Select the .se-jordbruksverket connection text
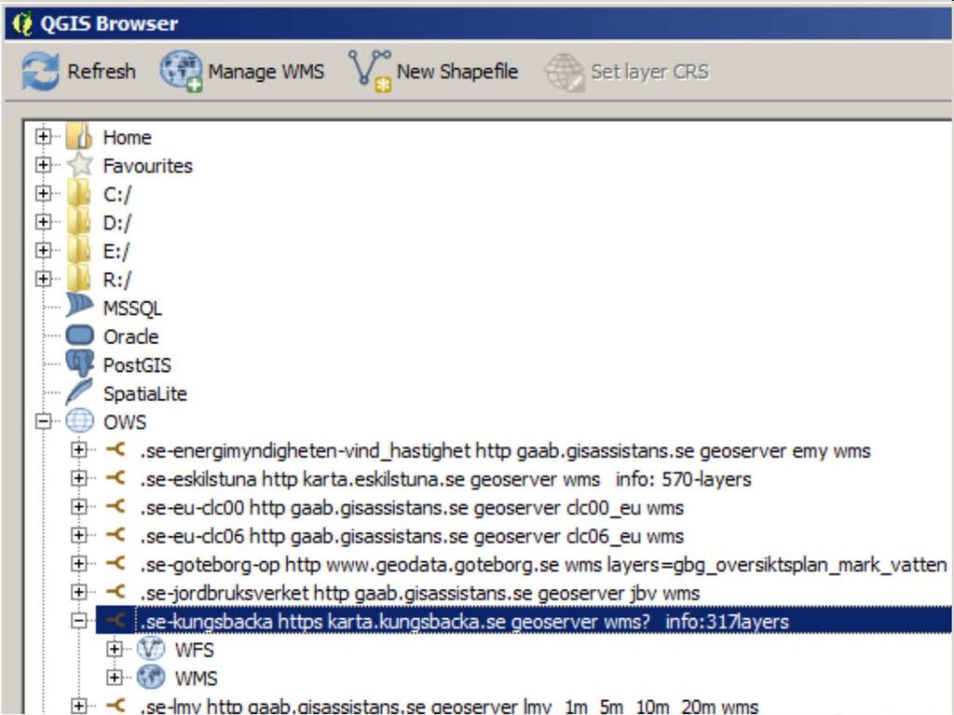954x715 pixels. (420, 593)
